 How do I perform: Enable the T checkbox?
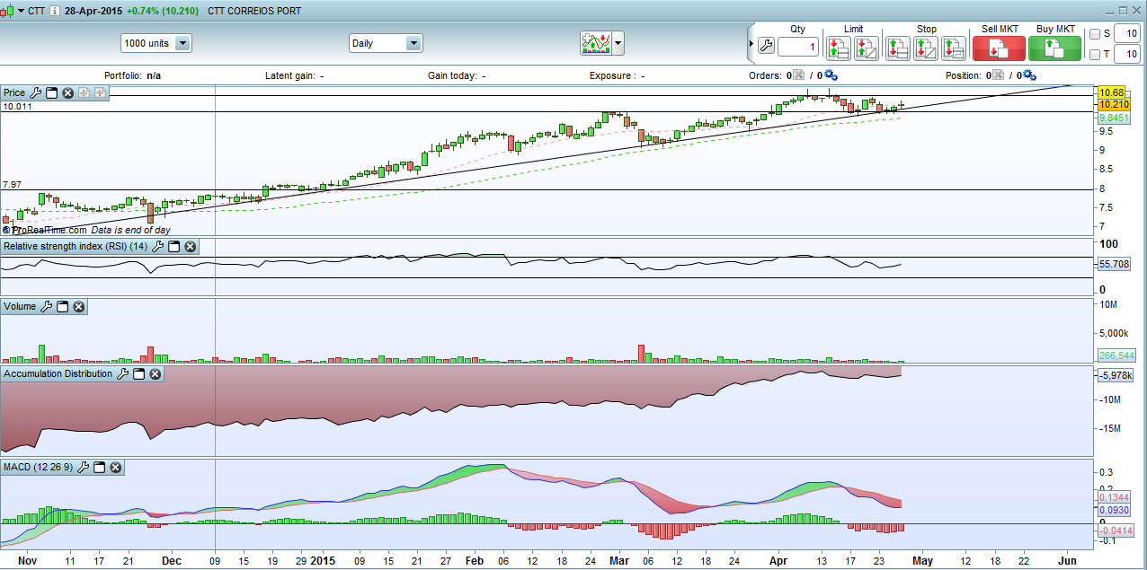pos(1094,55)
